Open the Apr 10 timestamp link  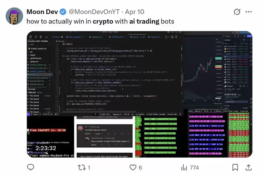tap(134, 12)
